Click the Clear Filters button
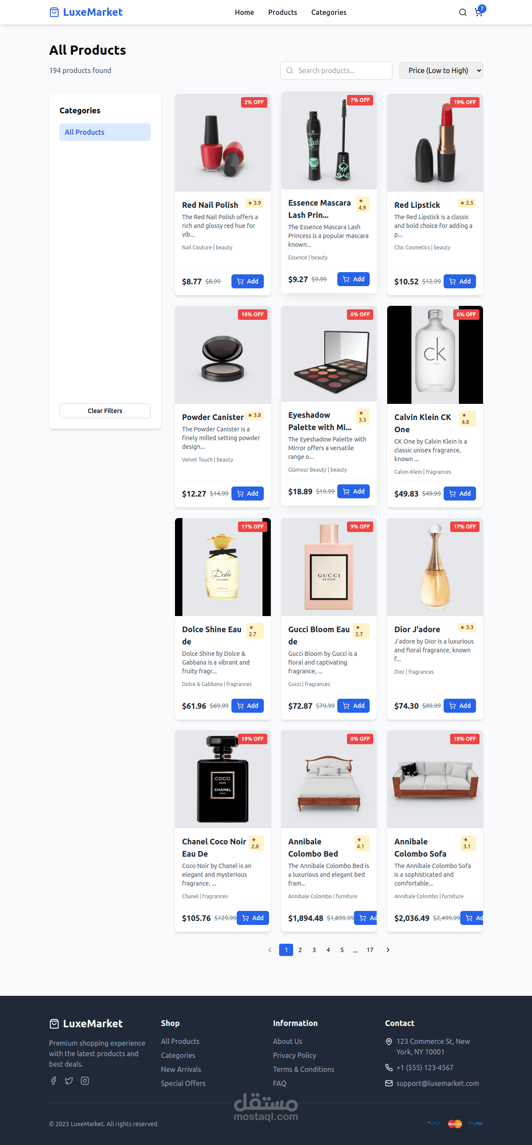The image size is (532, 1145). 105,411
